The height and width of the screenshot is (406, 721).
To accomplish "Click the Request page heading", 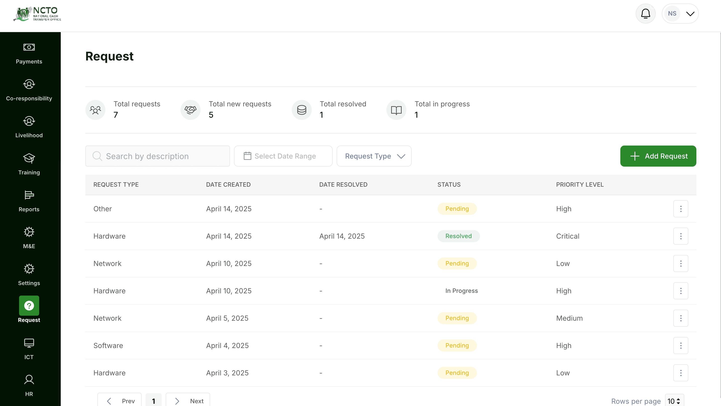I will coord(109,56).
